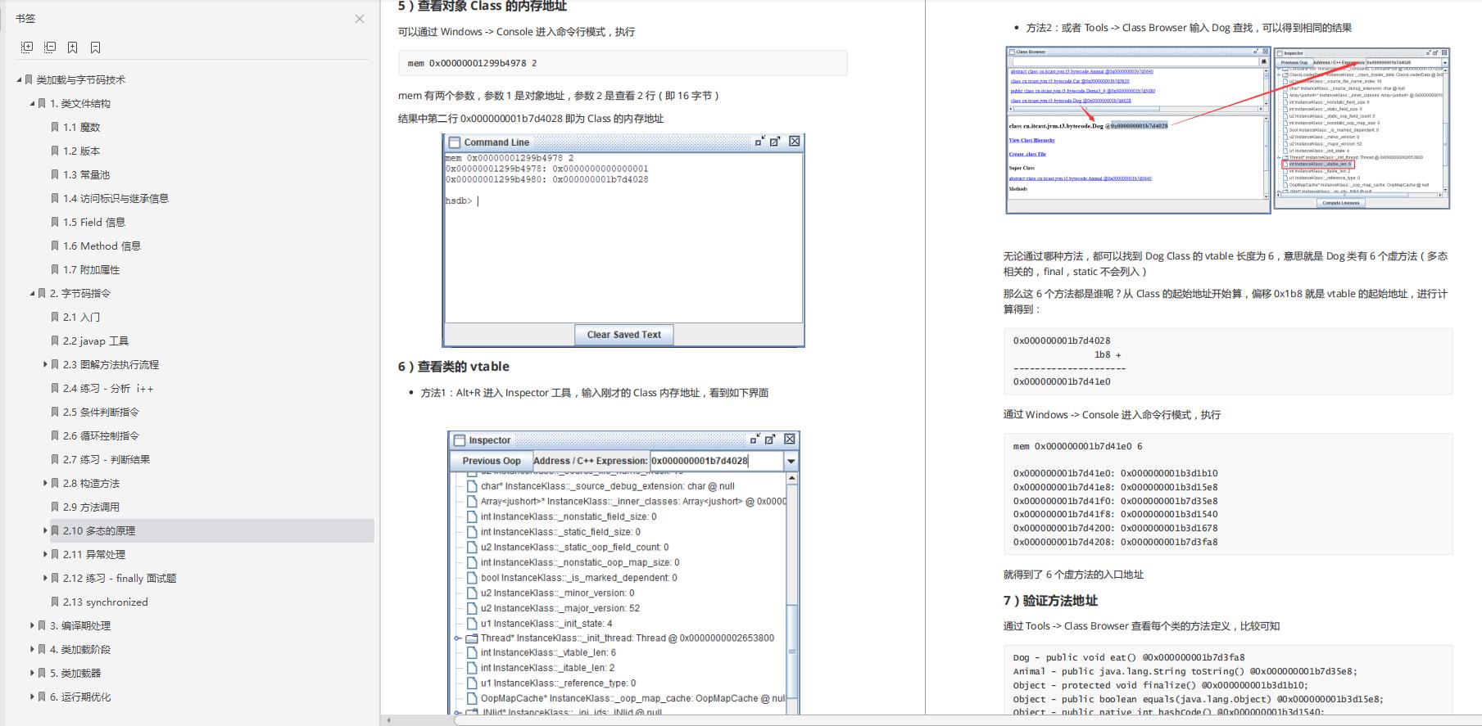Click the Command Line image's maximize icon
The height and width of the screenshot is (726, 1482).
tap(775, 142)
